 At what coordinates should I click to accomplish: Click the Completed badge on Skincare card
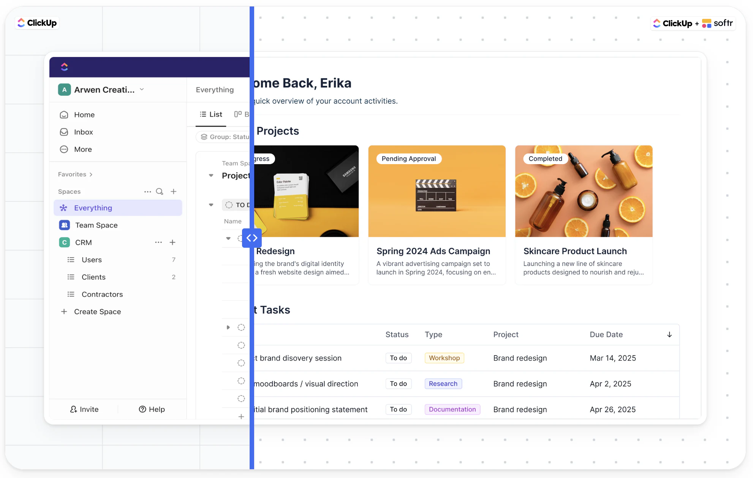point(545,159)
